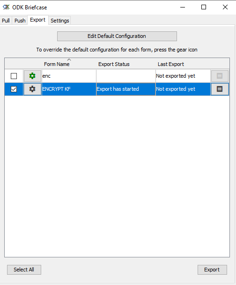Screen dimensions: 236x285
Task: Switch to the Push tab
Action: point(20,21)
